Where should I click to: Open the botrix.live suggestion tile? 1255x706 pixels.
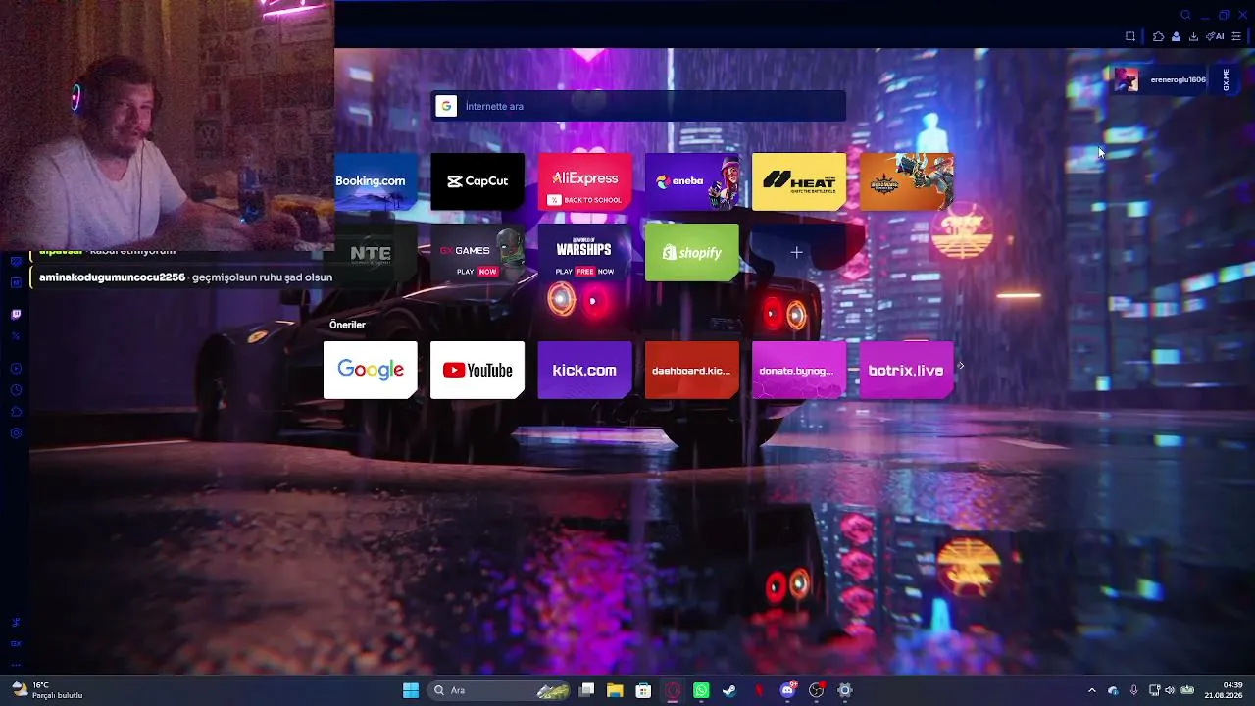(906, 370)
